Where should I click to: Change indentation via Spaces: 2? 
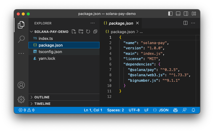[115, 110]
